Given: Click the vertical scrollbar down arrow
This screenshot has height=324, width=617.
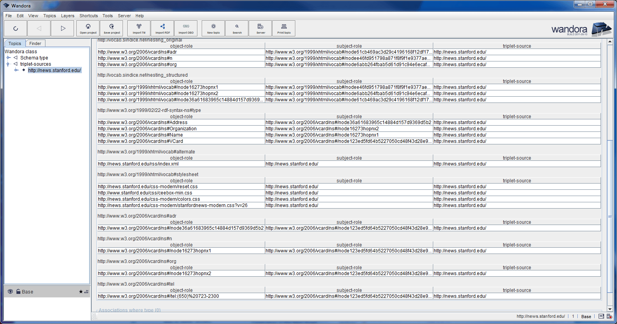Looking at the screenshot, I should pos(610,309).
